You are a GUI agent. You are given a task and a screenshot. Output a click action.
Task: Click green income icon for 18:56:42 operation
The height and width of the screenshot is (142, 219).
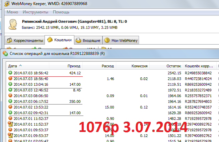(x=10, y=73)
